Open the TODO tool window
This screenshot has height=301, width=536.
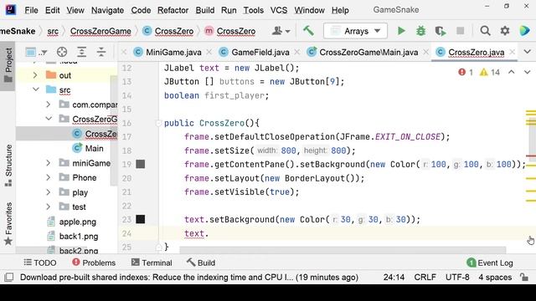click(40, 263)
